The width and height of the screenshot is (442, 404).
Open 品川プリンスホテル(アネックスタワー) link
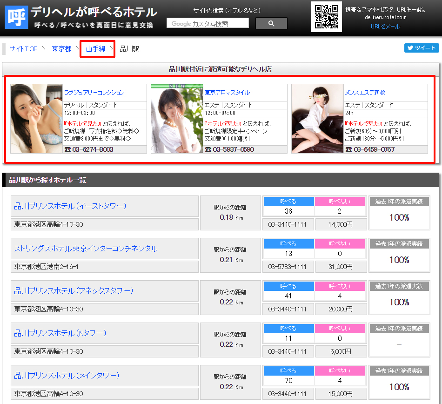(74, 290)
